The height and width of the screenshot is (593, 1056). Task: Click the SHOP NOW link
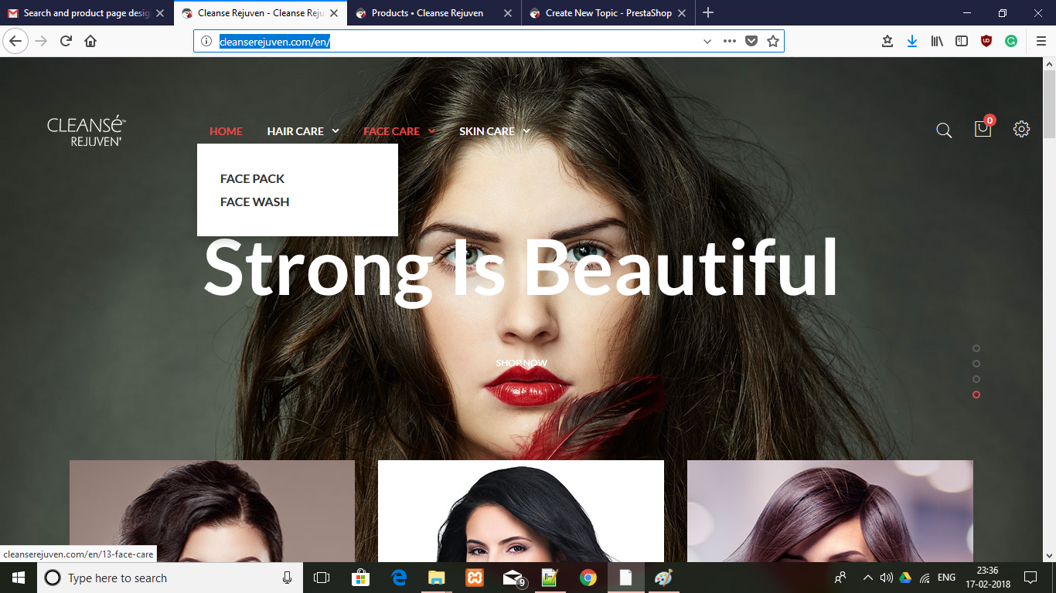coord(522,363)
